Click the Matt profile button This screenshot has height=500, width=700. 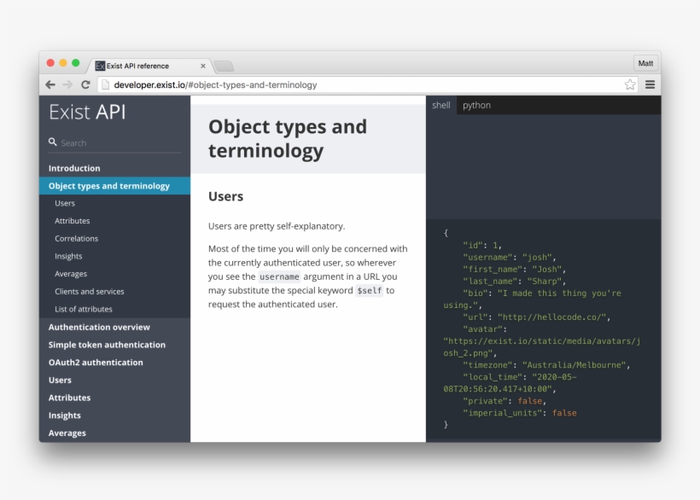tap(645, 63)
